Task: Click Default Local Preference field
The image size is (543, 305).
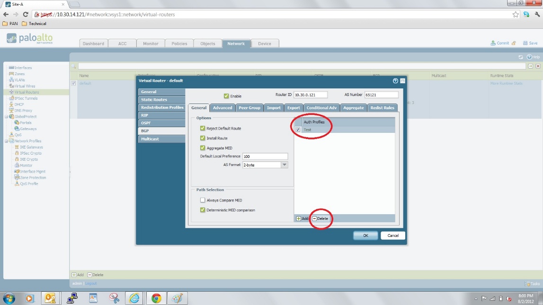Action: pyautogui.click(x=265, y=157)
